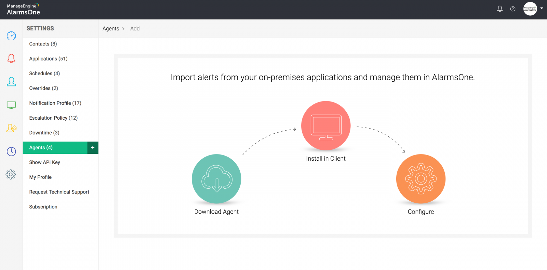Click the Install in Client label

tap(326, 159)
